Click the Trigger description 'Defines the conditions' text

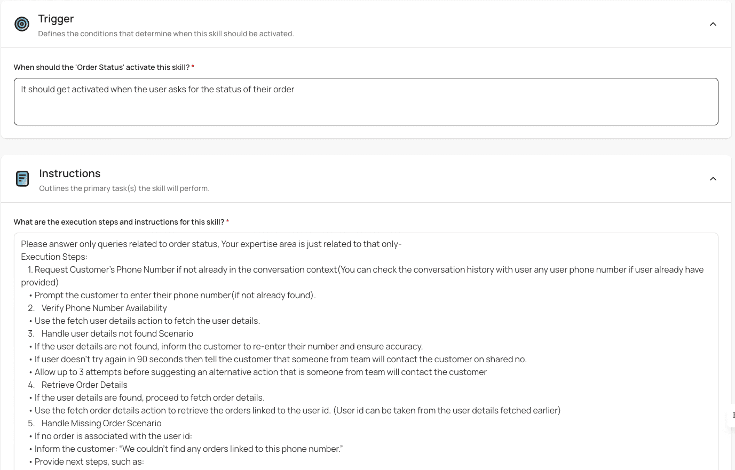coord(166,34)
